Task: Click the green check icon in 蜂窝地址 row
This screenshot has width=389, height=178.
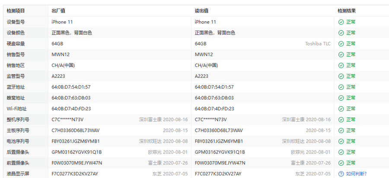Action: pos(341,98)
